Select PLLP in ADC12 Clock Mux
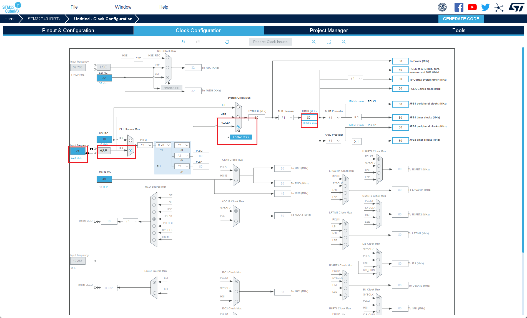 point(236,221)
